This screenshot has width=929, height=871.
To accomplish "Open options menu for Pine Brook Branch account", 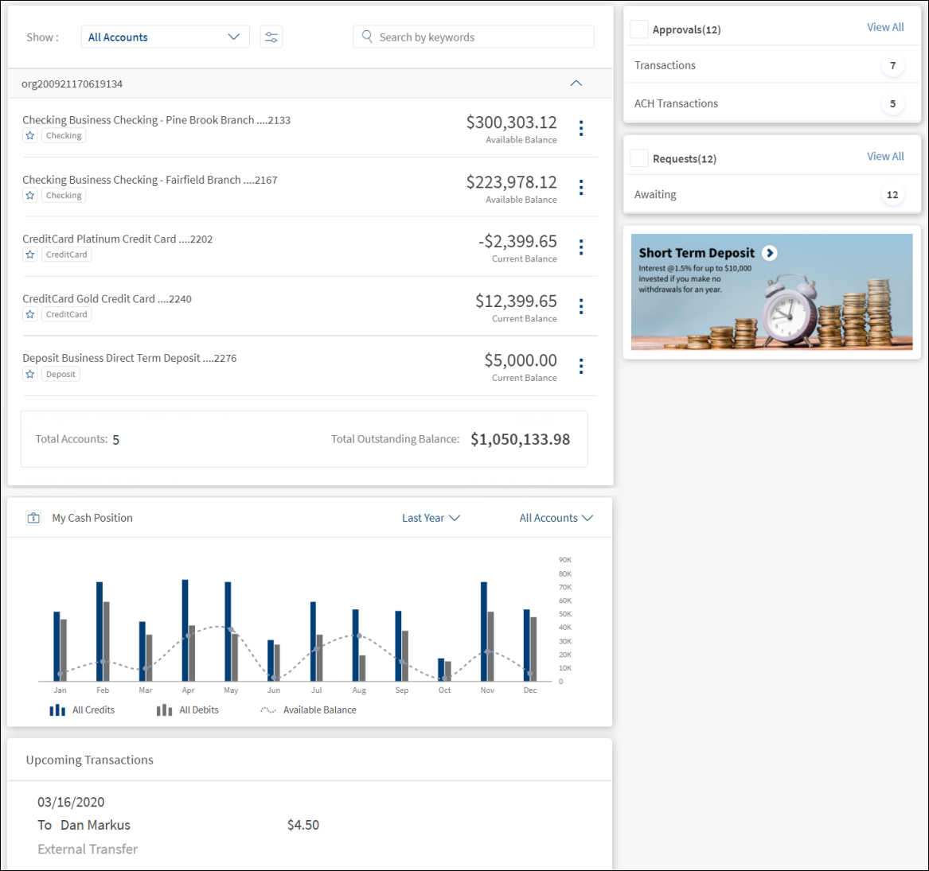I will 581,128.
